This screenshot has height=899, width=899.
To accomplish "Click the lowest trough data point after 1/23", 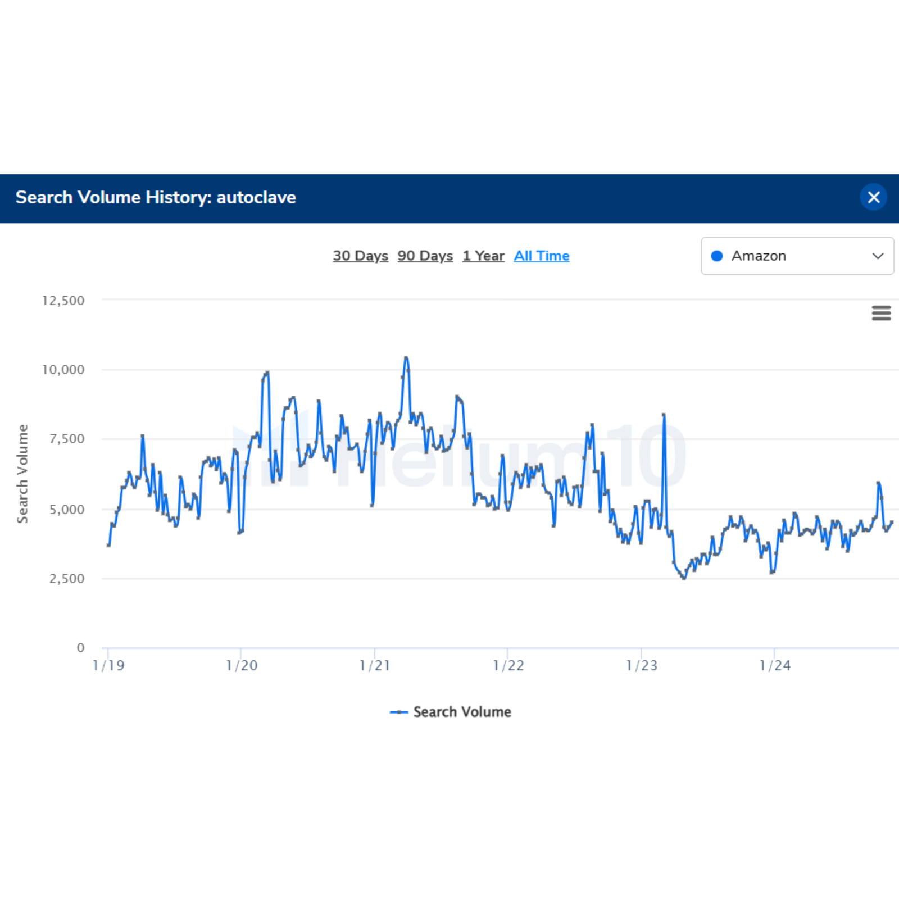I will [x=684, y=578].
